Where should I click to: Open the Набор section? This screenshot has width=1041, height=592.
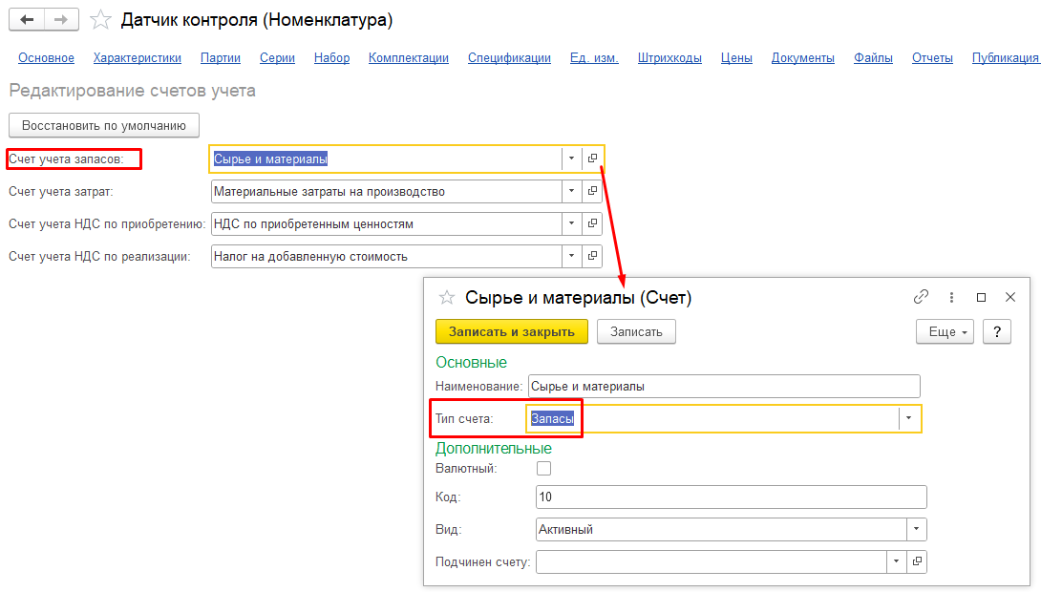point(332,57)
